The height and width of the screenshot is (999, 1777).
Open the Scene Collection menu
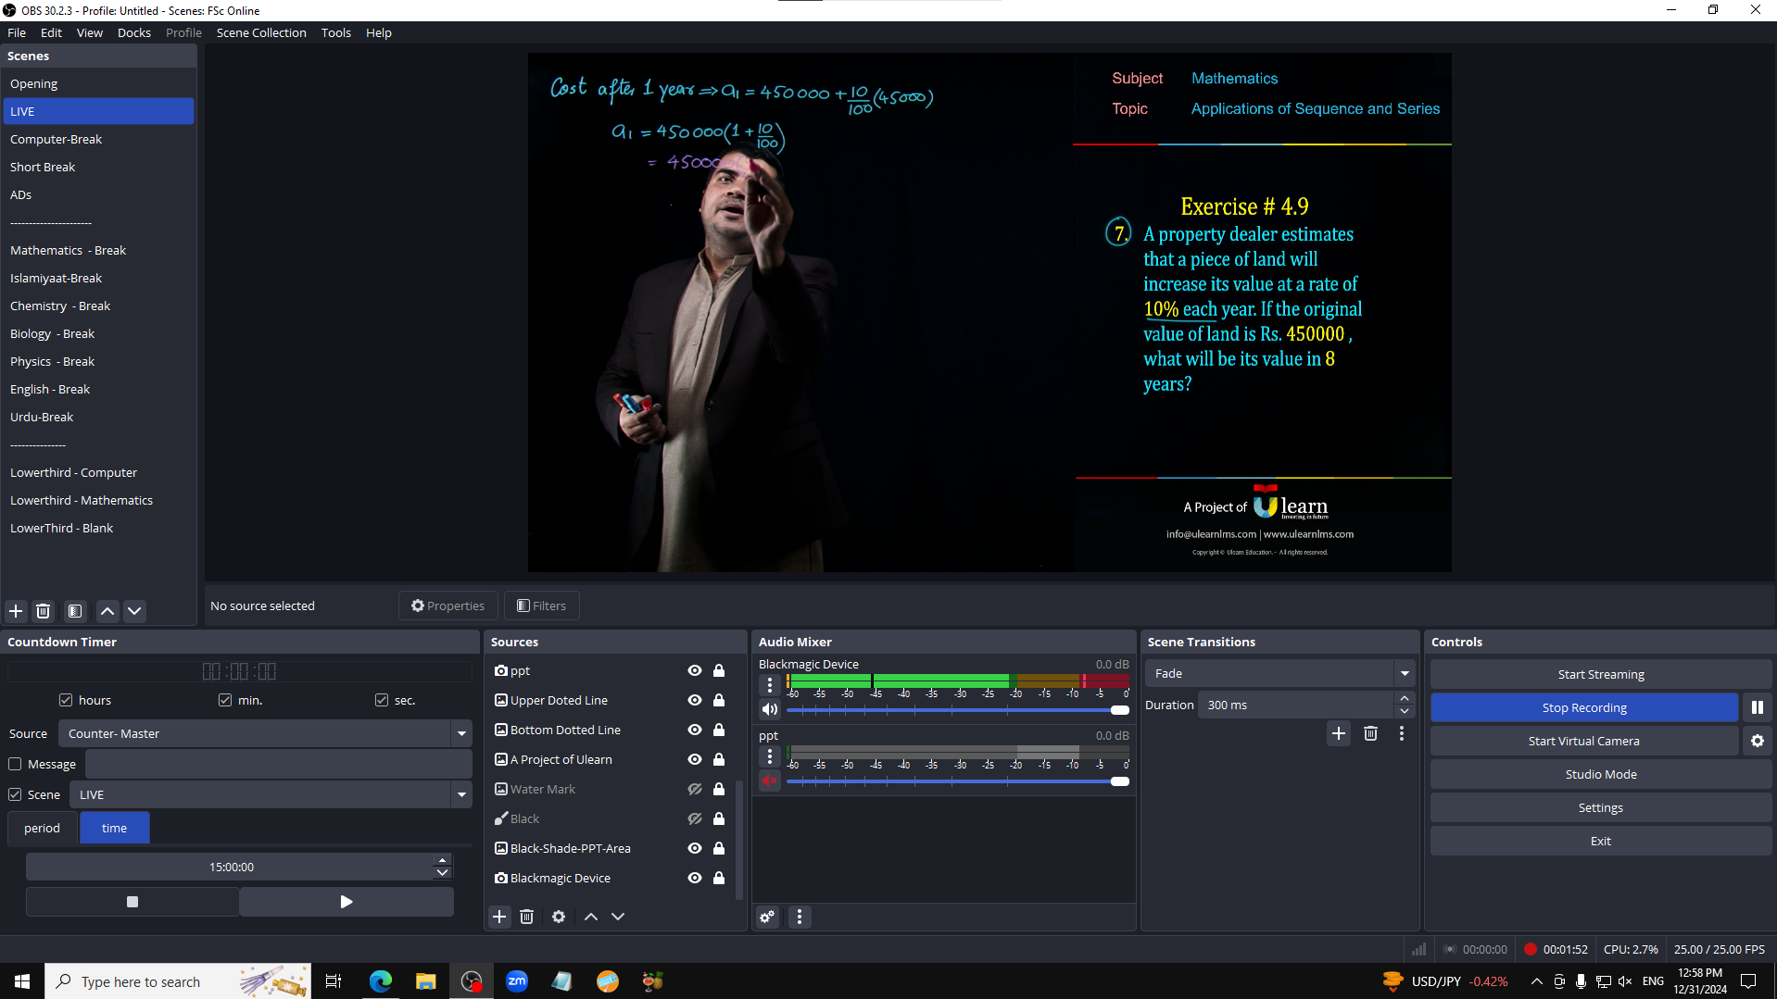point(261,32)
